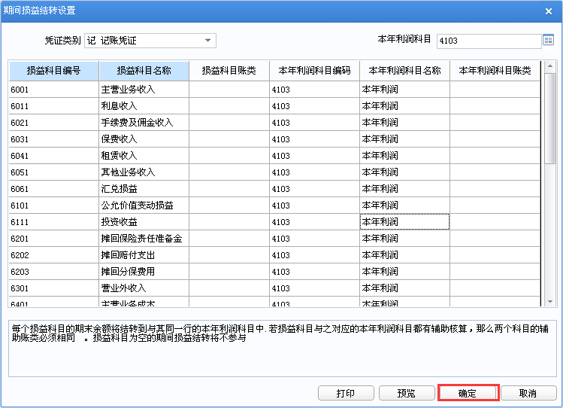Select the cell with code 6111

(54, 222)
